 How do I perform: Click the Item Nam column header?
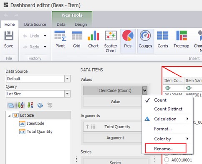[193, 81]
